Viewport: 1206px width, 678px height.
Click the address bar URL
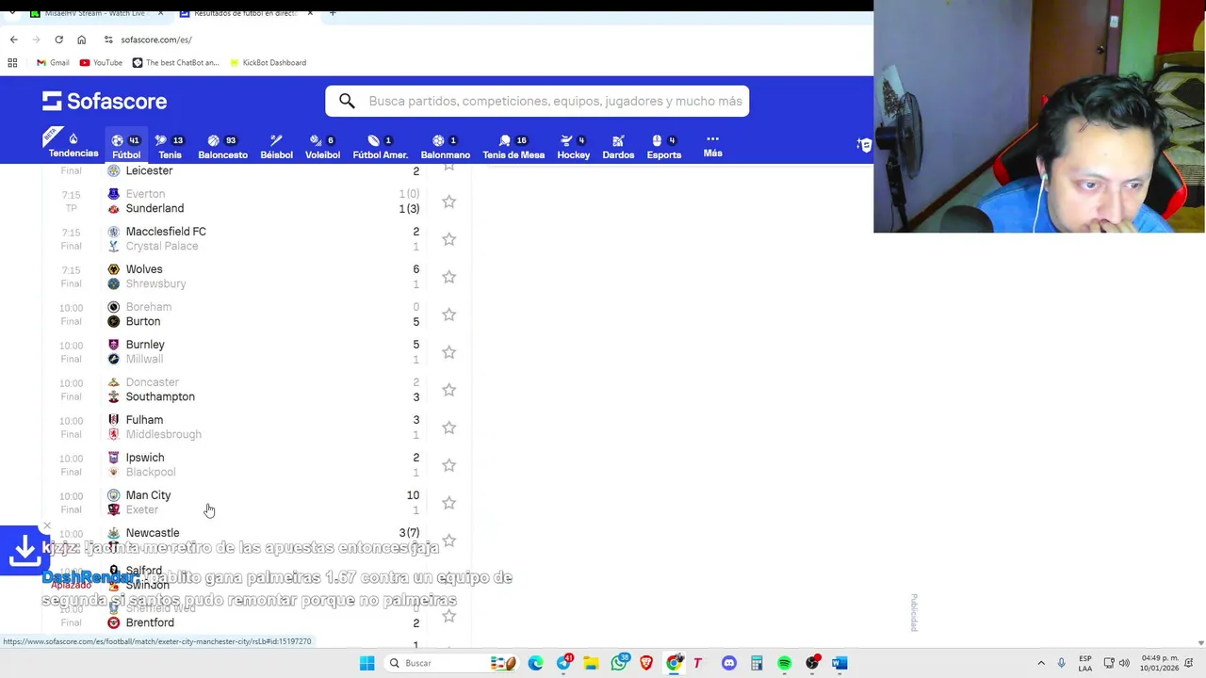156,40
